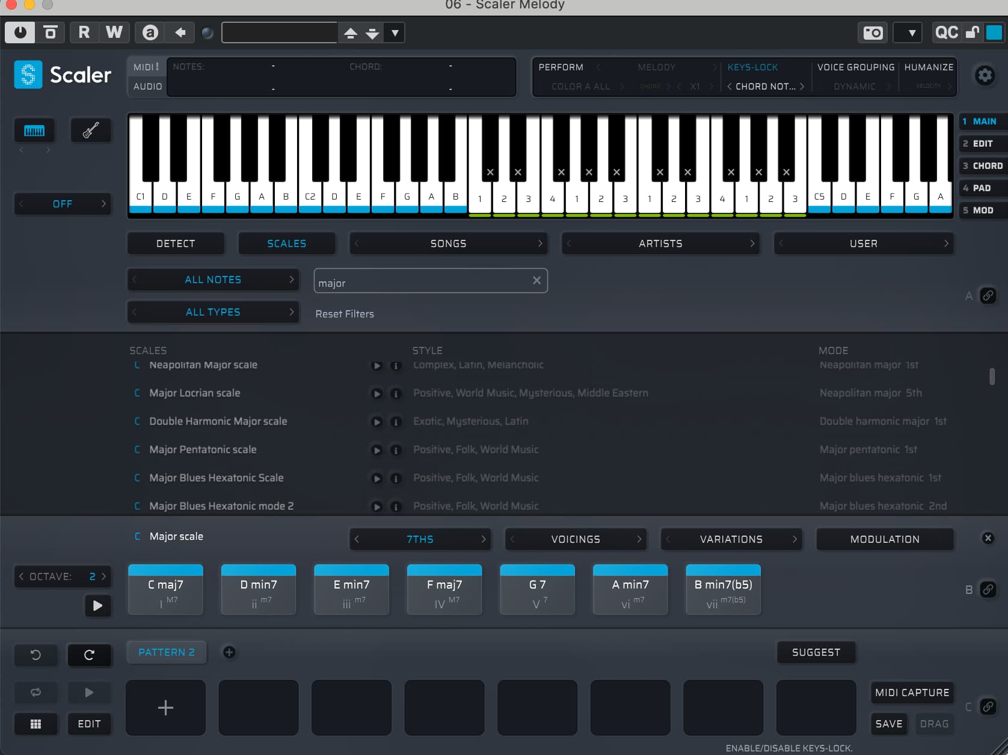Toggle the Write automation W button
The image size is (1008, 755).
pyautogui.click(x=114, y=32)
